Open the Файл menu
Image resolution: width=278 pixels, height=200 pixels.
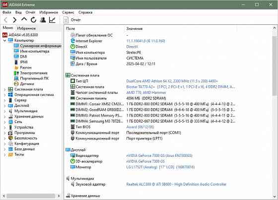coord(7,12)
